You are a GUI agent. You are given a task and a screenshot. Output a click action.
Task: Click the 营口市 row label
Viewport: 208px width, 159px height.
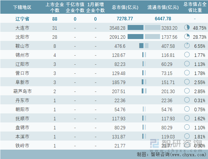(x=22, y=73)
